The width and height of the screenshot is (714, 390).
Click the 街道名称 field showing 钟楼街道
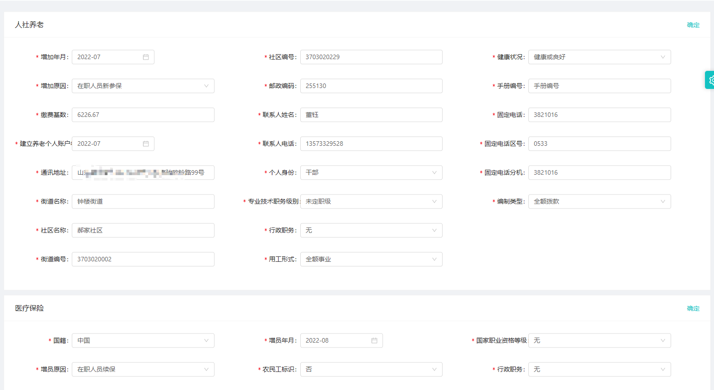[143, 201]
